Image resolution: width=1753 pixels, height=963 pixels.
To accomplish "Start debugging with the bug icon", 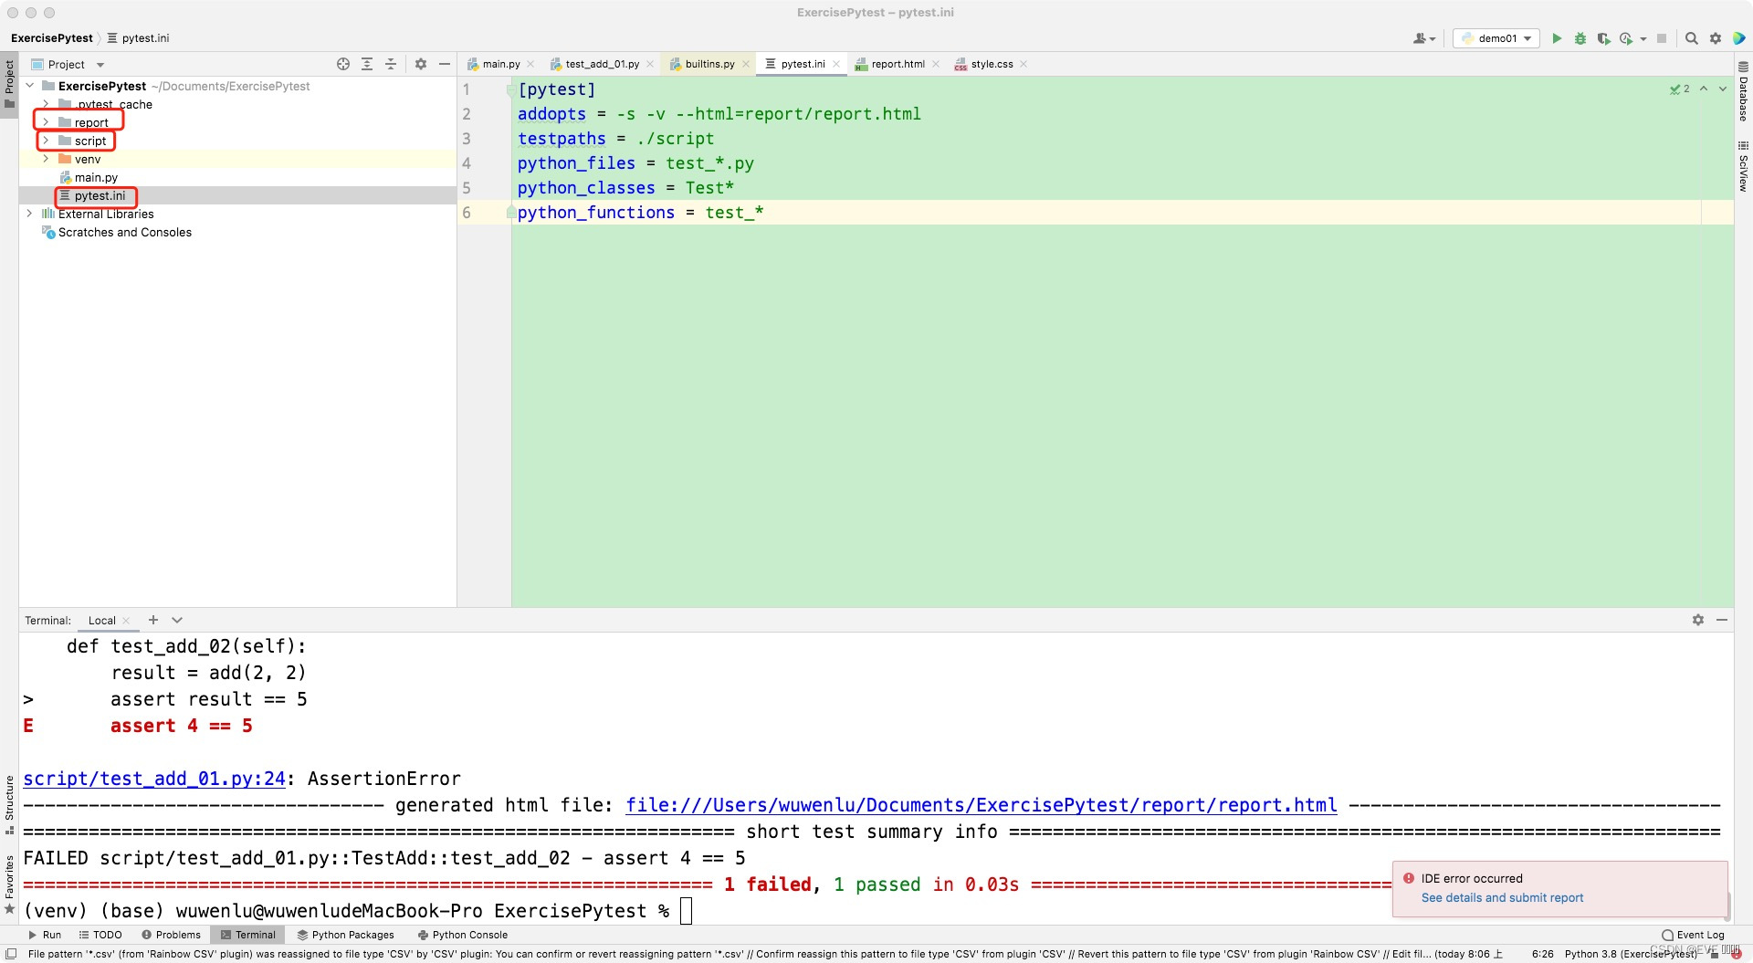I will [1580, 38].
